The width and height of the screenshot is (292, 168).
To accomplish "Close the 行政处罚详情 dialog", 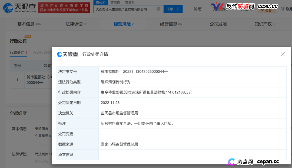I will click(283, 54).
